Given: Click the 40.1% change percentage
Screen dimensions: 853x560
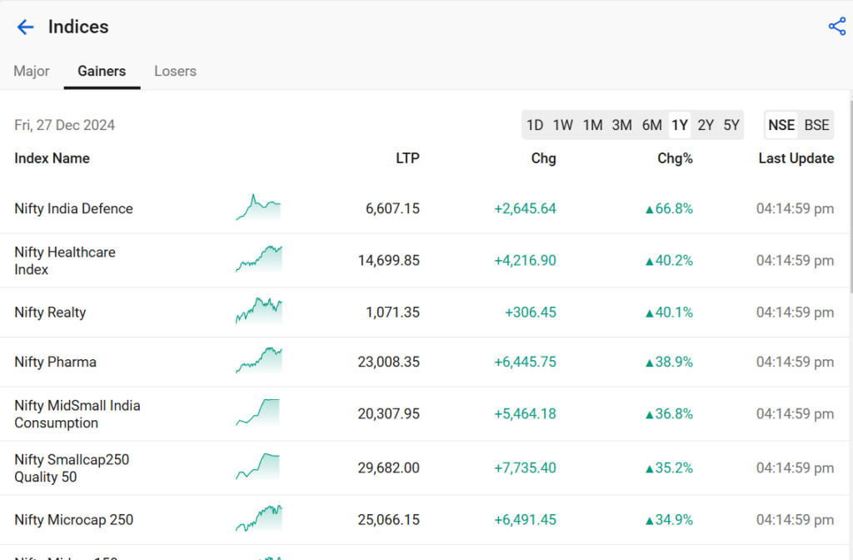Looking at the screenshot, I should [669, 312].
